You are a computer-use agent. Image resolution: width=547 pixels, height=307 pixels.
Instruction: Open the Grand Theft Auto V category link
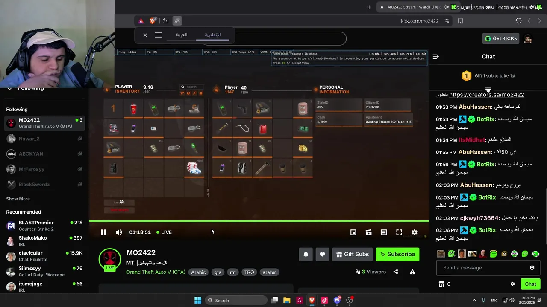(x=156, y=272)
